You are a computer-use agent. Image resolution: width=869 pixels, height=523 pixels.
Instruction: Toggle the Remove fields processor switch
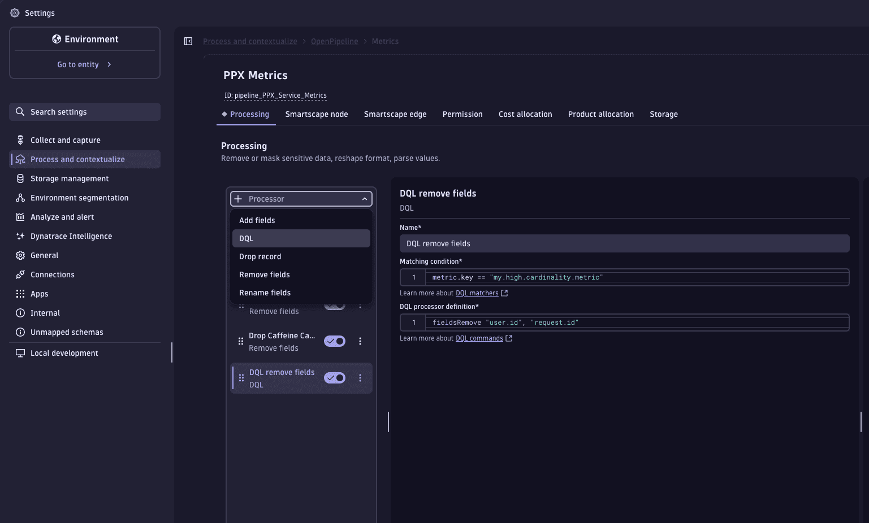point(334,304)
